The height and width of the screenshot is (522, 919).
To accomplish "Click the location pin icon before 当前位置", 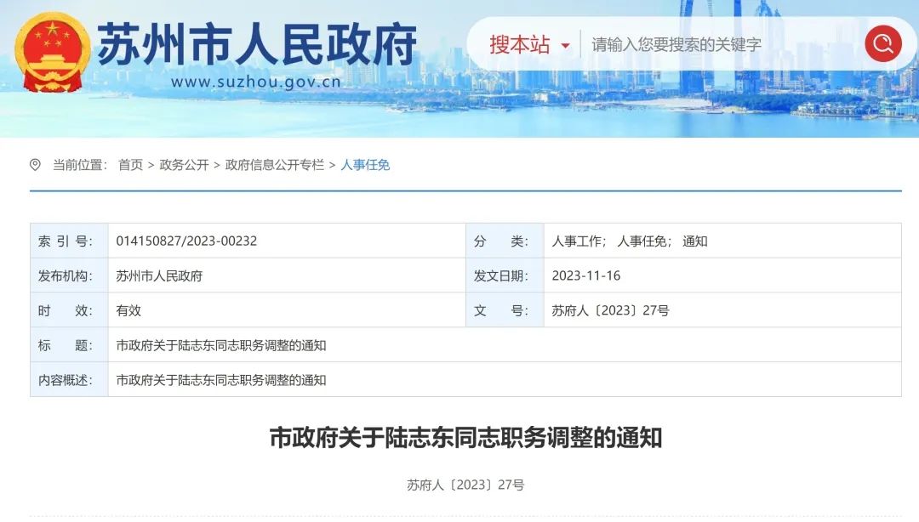I will pos(35,165).
